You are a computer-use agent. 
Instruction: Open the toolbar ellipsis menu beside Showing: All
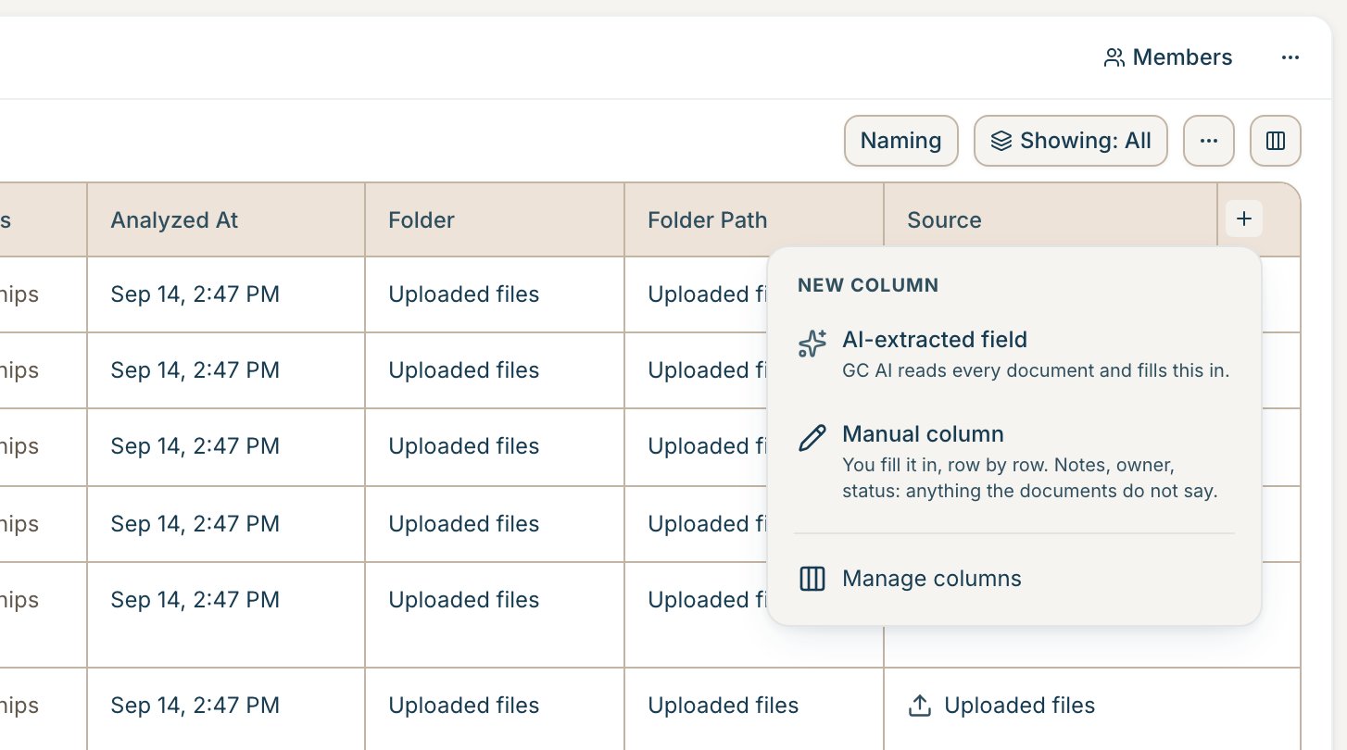[1208, 141]
